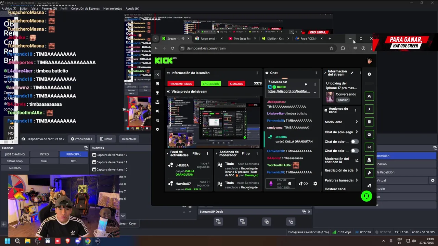The image size is (438, 246).
Task: Open Chrome media controls icon
Action: (355, 48)
